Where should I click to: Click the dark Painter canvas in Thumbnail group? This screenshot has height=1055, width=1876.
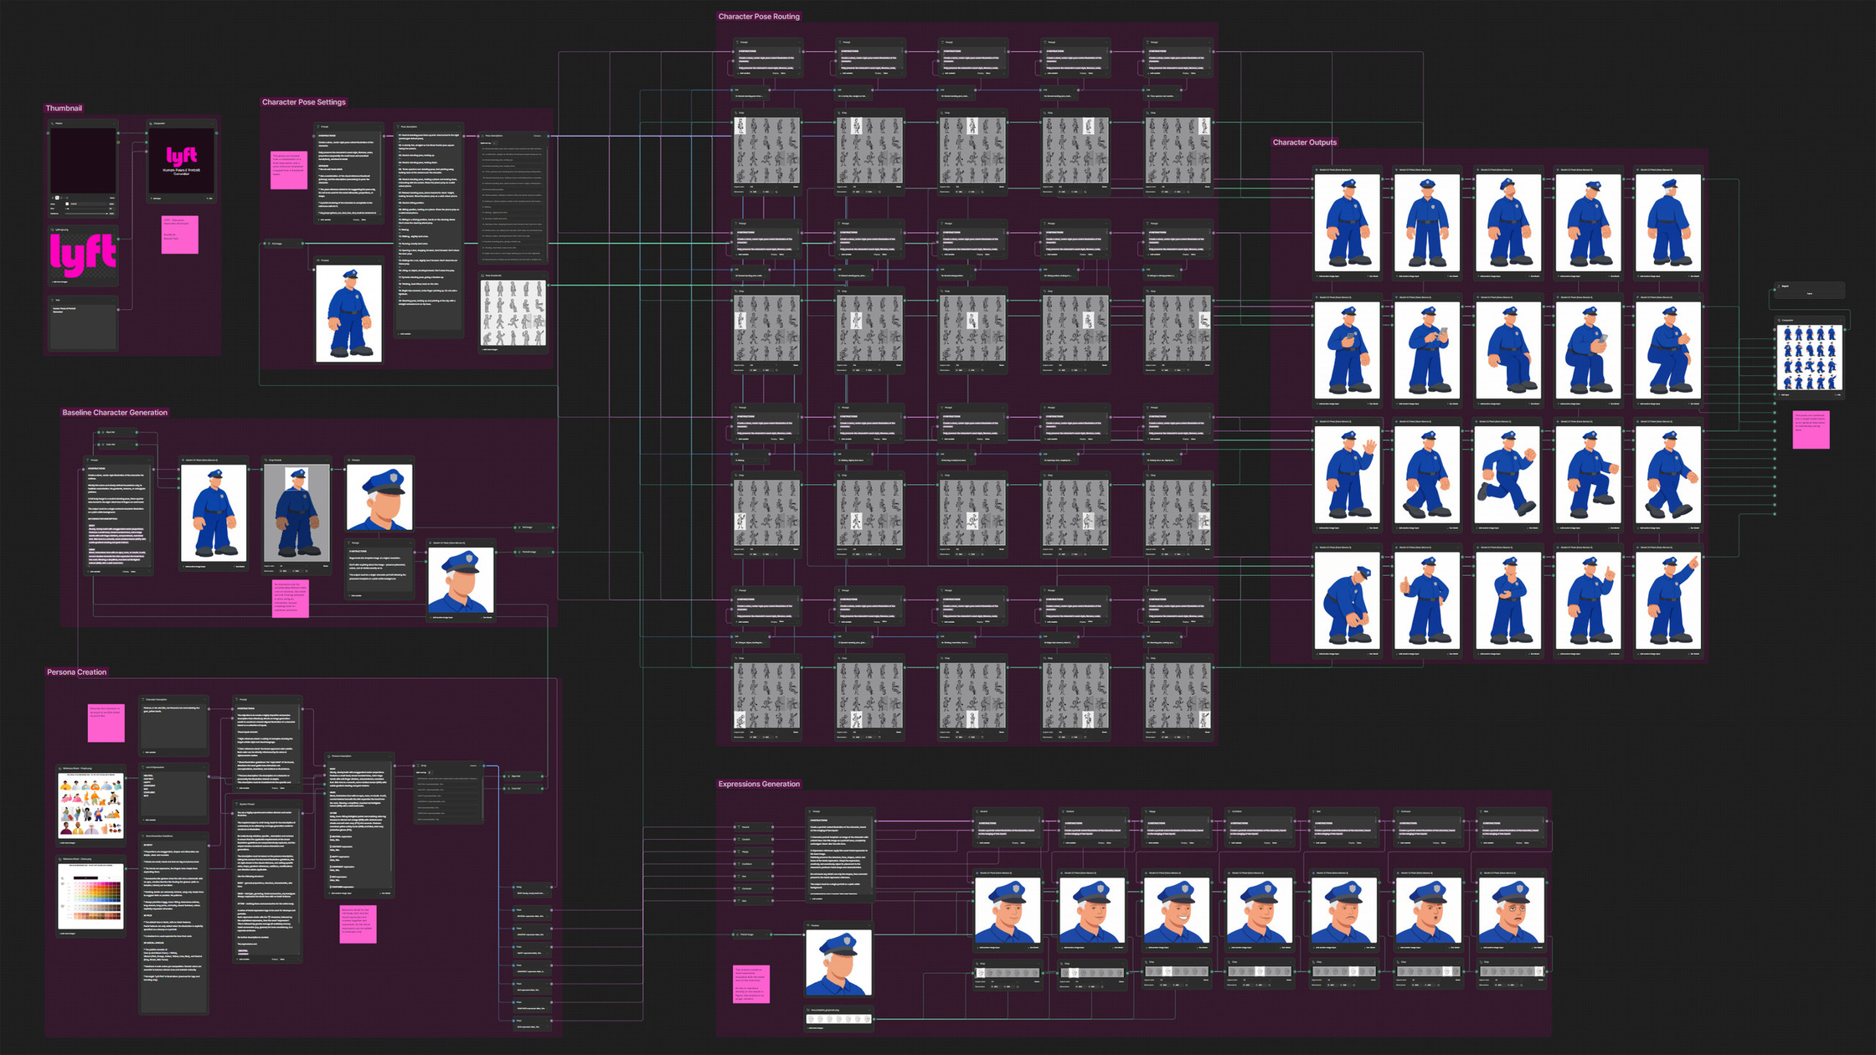click(83, 160)
